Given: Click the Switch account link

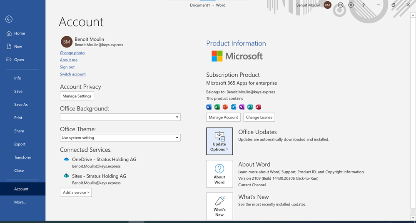Looking at the screenshot, I should click(x=73, y=74).
